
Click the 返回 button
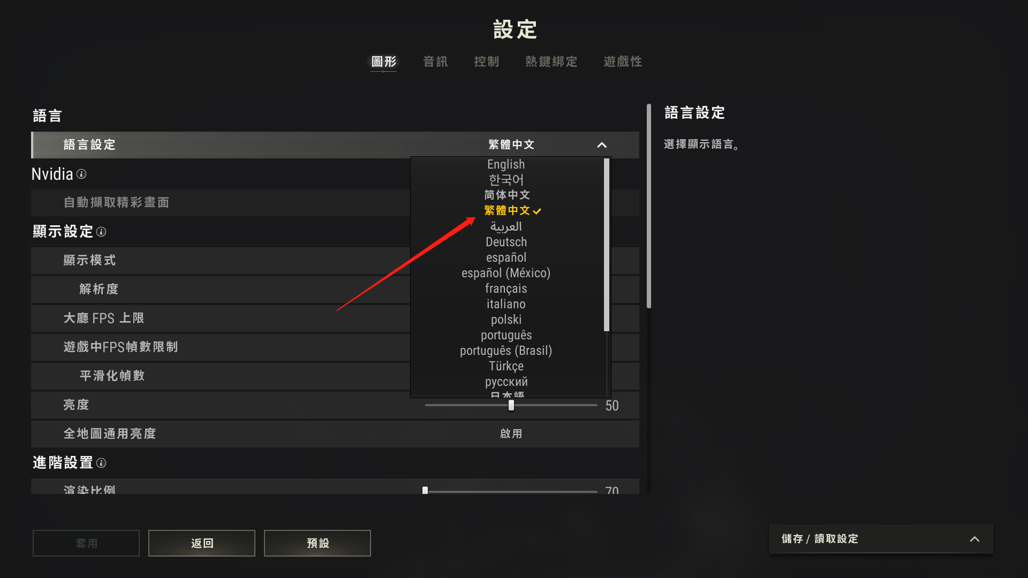(x=202, y=543)
